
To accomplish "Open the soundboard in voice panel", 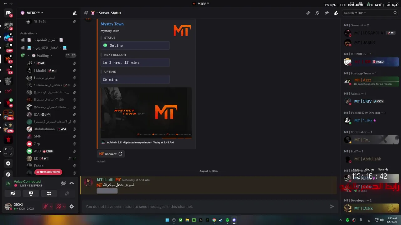I will 67,193.
